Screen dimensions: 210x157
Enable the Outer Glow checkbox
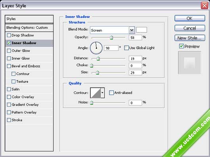[x=9, y=51]
